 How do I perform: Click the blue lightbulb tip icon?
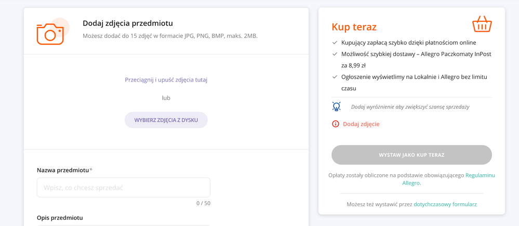coord(336,106)
